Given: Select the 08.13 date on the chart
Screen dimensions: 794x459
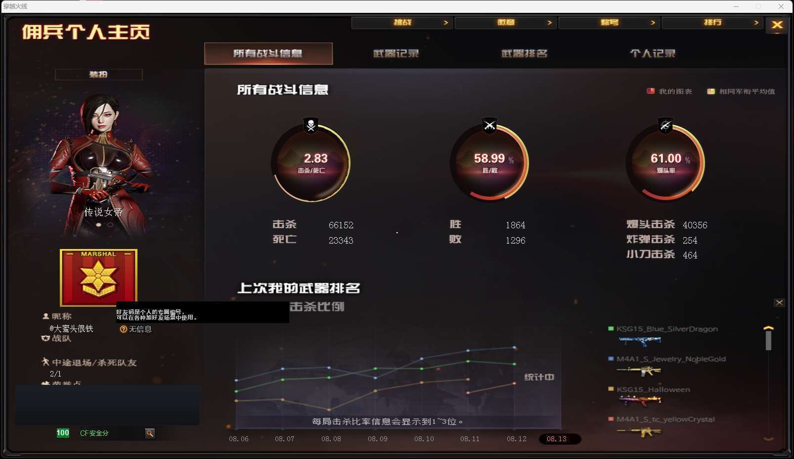Looking at the screenshot, I should pyautogui.click(x=557, y=439).
